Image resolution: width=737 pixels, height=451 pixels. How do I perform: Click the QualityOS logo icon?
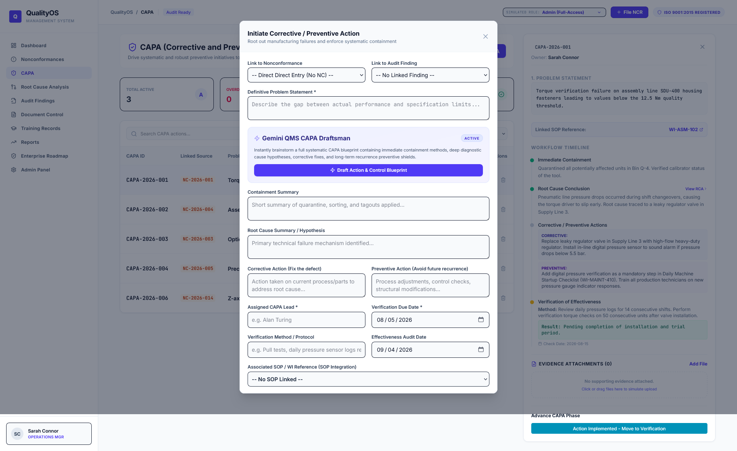[x=15, y=16]
